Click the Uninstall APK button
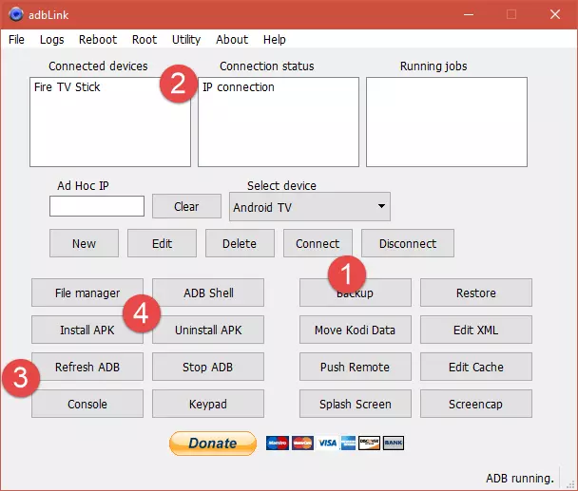This screenshot has height=491, width=578. coord(208,330)
